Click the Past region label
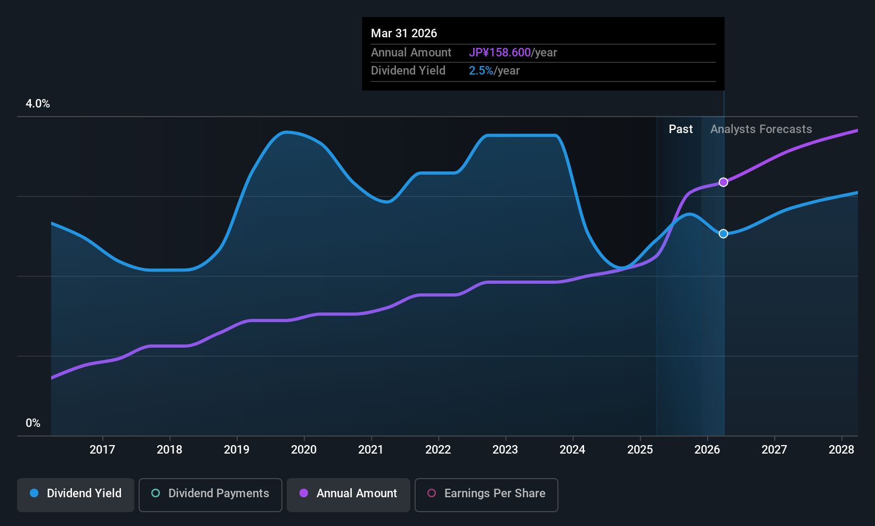This screenshot has height=526, width=875. 680,129
